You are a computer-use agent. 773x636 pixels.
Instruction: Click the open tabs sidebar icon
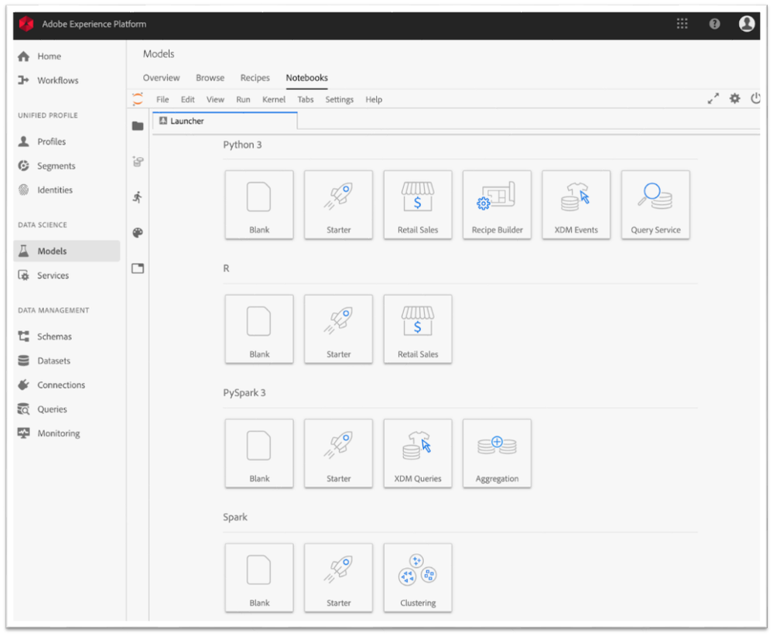[x=138, y=268]
